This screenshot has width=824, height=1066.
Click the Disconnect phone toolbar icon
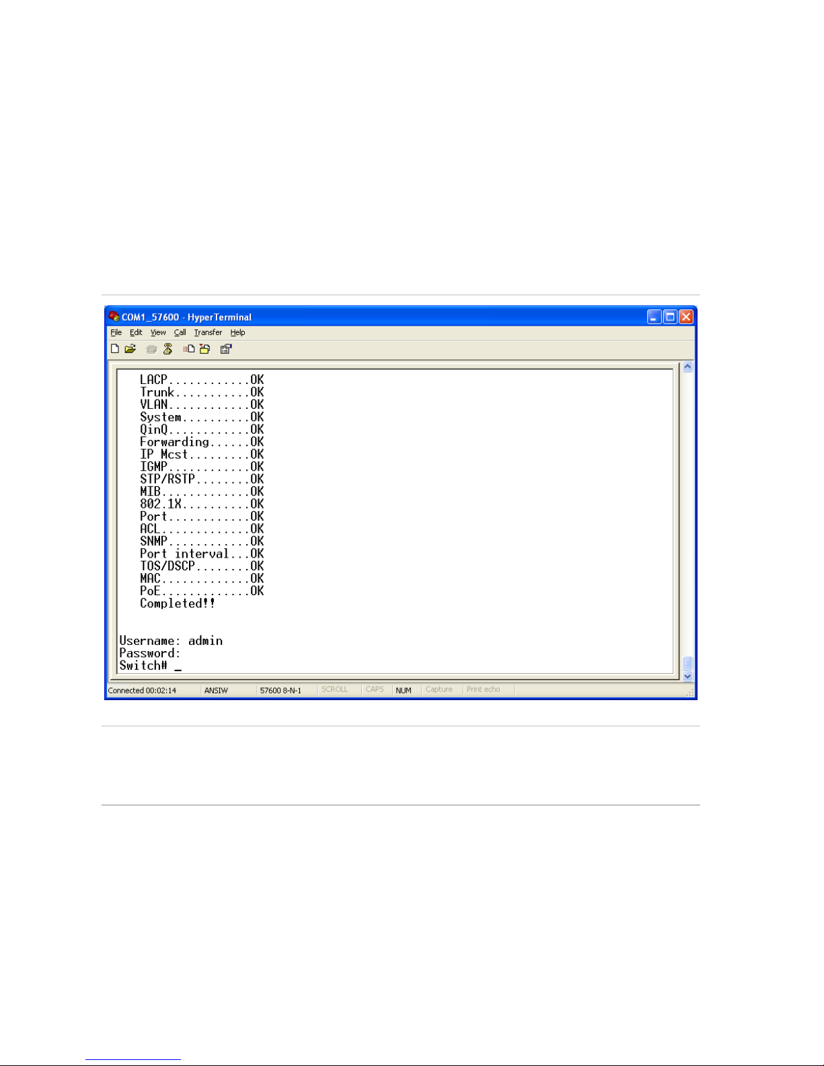click(x=167, y=348)
